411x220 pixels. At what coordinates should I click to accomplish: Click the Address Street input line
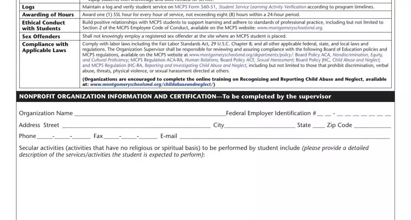[x=136, y=125]
